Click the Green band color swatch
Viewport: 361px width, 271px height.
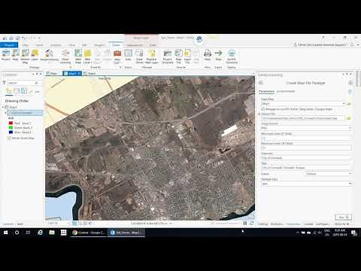(x=11, y=128)
